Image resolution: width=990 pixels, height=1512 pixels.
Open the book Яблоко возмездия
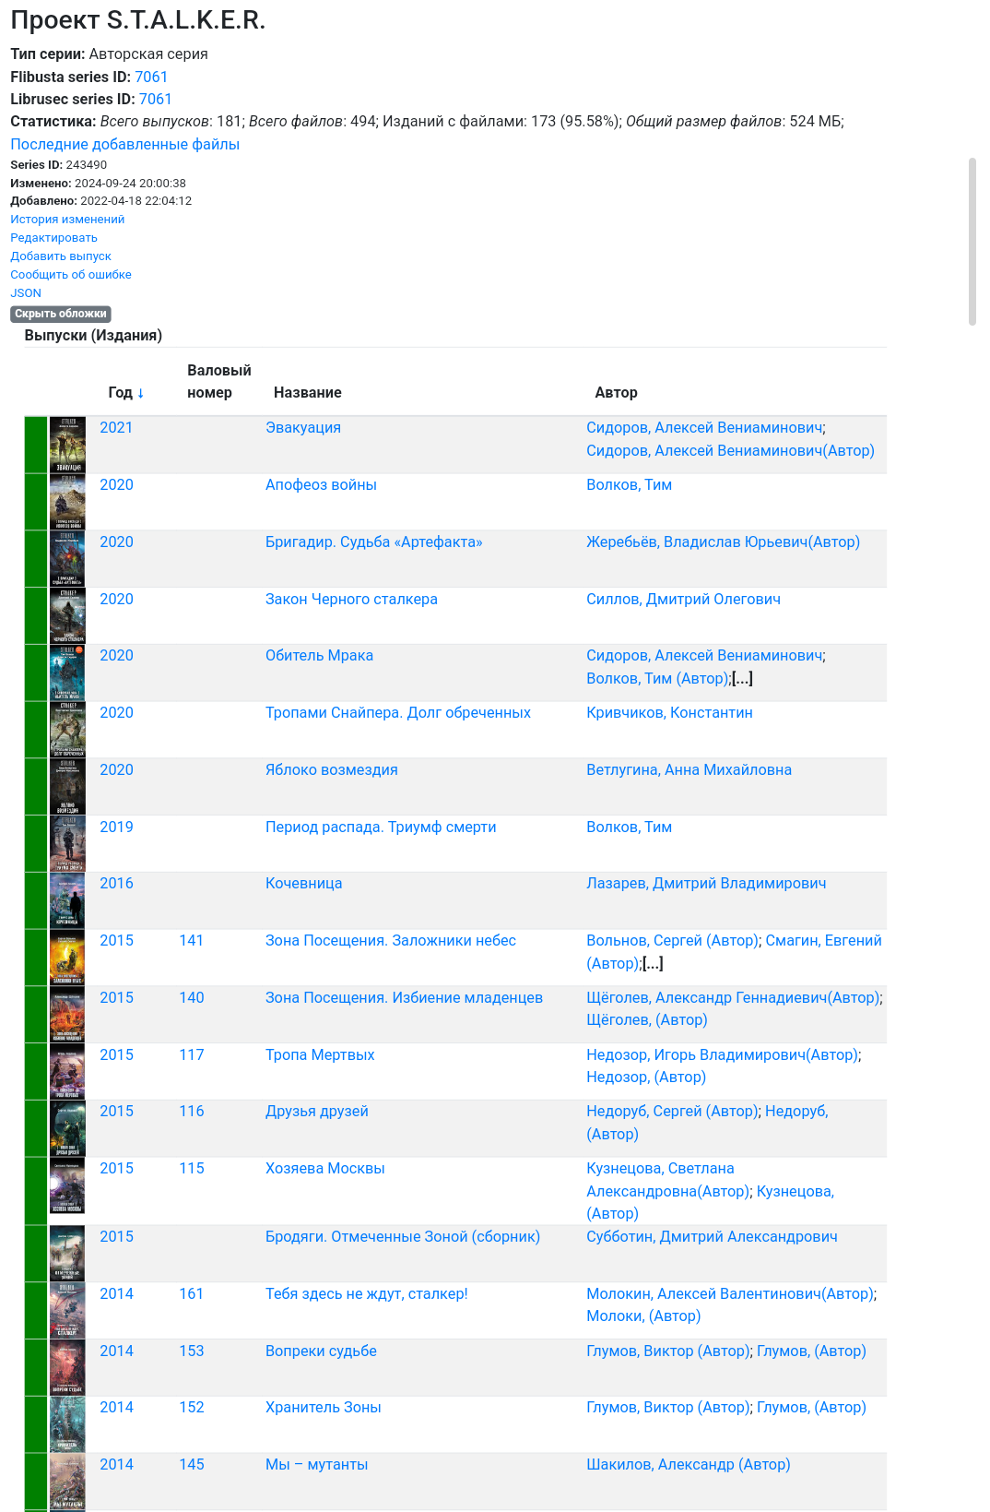click(x=332, y=770)
